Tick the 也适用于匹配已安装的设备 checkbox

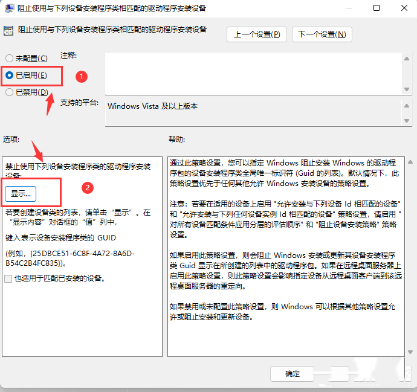coord(8,278)
